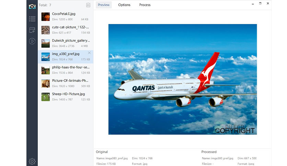Select the Picture-Of-Animals lion thumbnail
This screenshot has width=287, height=166.
(46, 83)
